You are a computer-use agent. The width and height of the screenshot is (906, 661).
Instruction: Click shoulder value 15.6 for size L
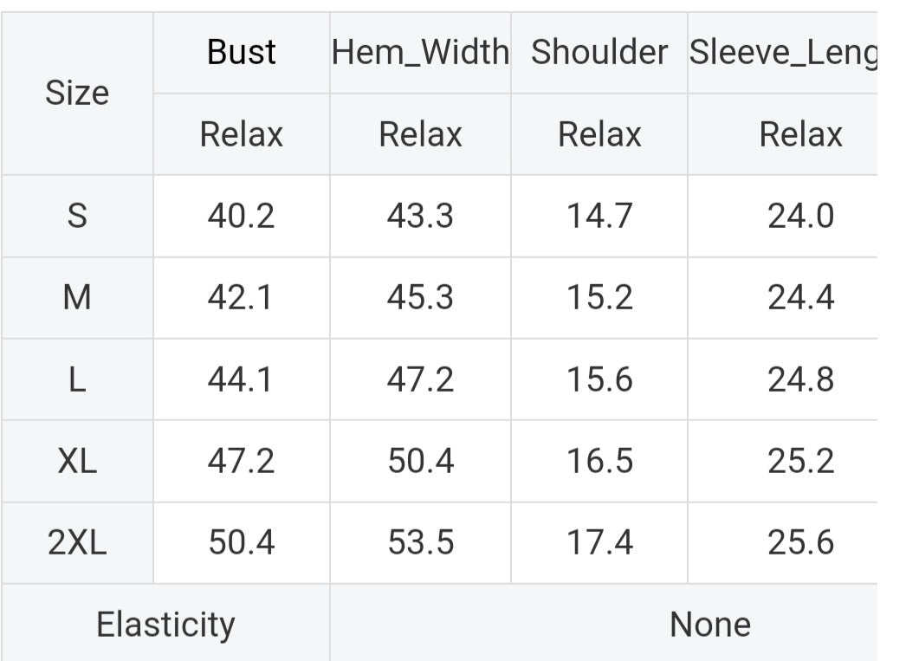point(599,379)
